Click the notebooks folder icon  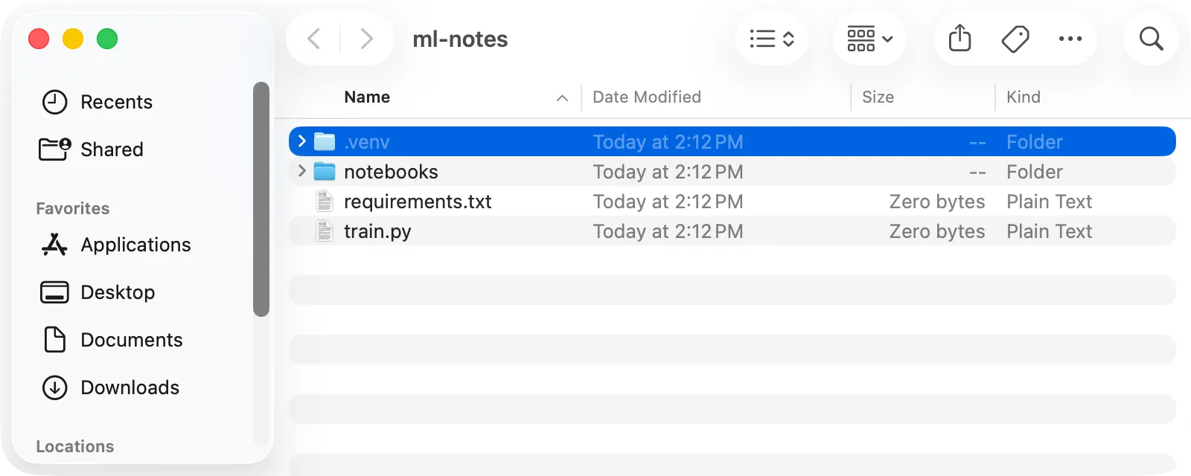click(325, 171)
